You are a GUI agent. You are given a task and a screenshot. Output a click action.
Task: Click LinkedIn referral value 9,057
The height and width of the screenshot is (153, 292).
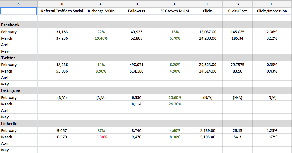click(x=62, y=130)
